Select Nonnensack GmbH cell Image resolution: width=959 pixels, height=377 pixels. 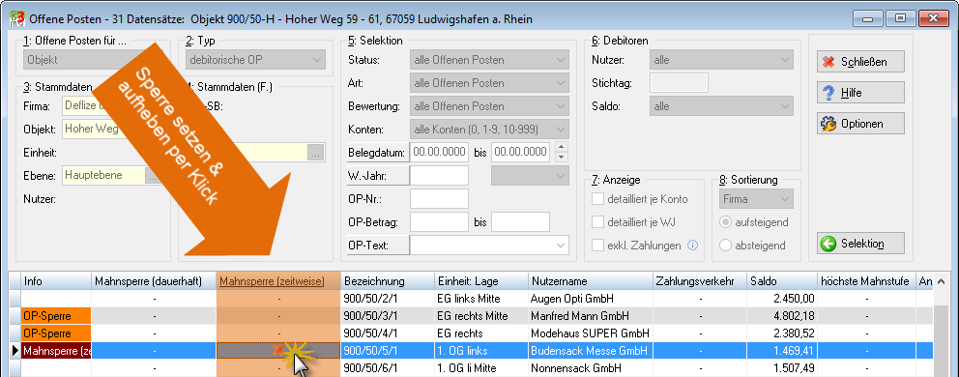click(x=591, y=368)
